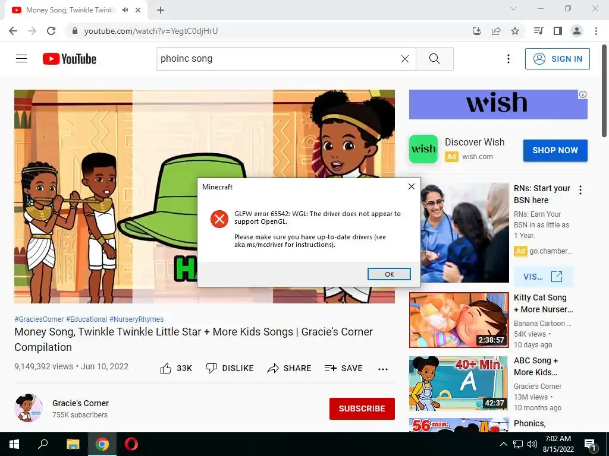Open the 'Kitty Cat Song + More Nurser...' title
Image resolution: width=609 pixels, height=456 pixels.
pyautogui.click(x=543, y=303)
